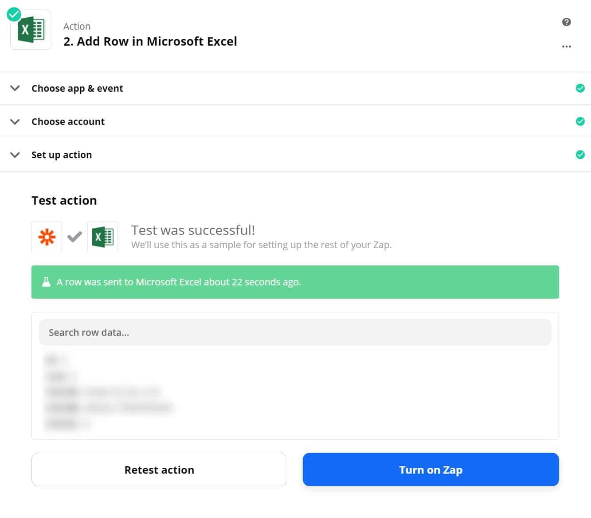Click the Retest action button
The height and width of the screenshot is (518, 591).
(x=159, y=469)
